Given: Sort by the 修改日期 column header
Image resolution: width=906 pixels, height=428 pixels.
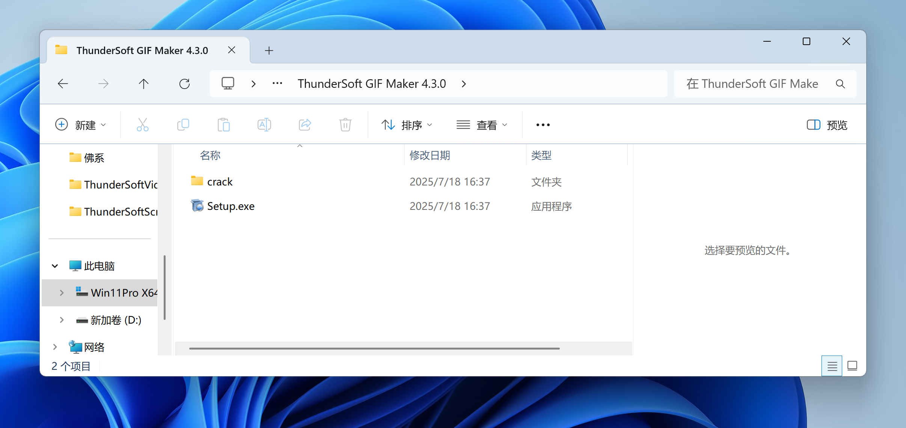Looking at the screenshot, I should pyautogui.click(x=430, y=155).
